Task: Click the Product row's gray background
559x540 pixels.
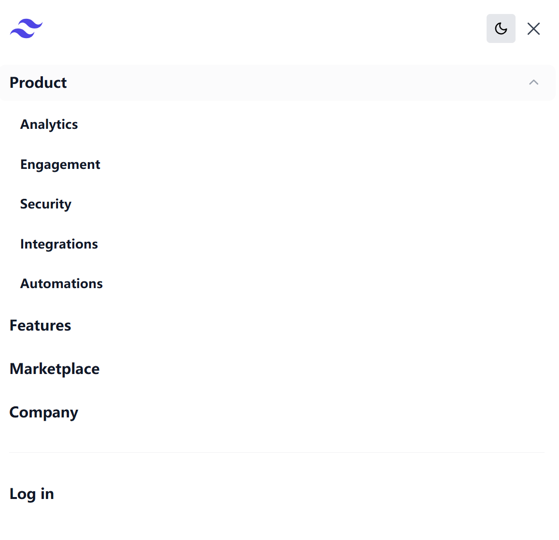Action: [x=290, y=83]
